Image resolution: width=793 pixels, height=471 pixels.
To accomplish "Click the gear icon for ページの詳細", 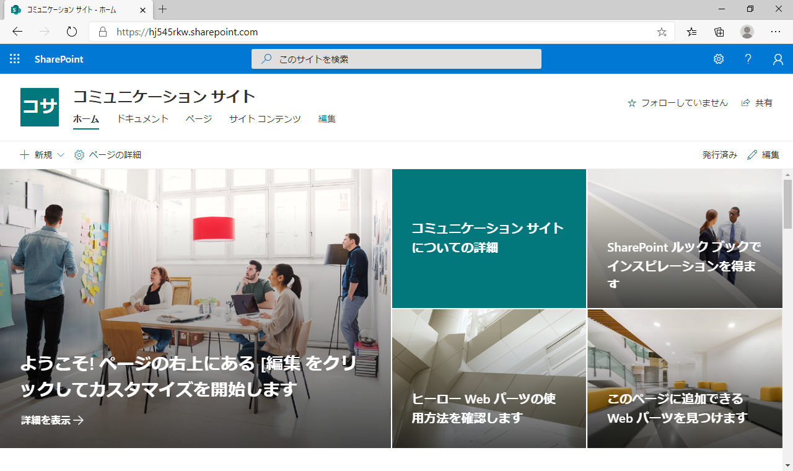I will coord(79,155).
